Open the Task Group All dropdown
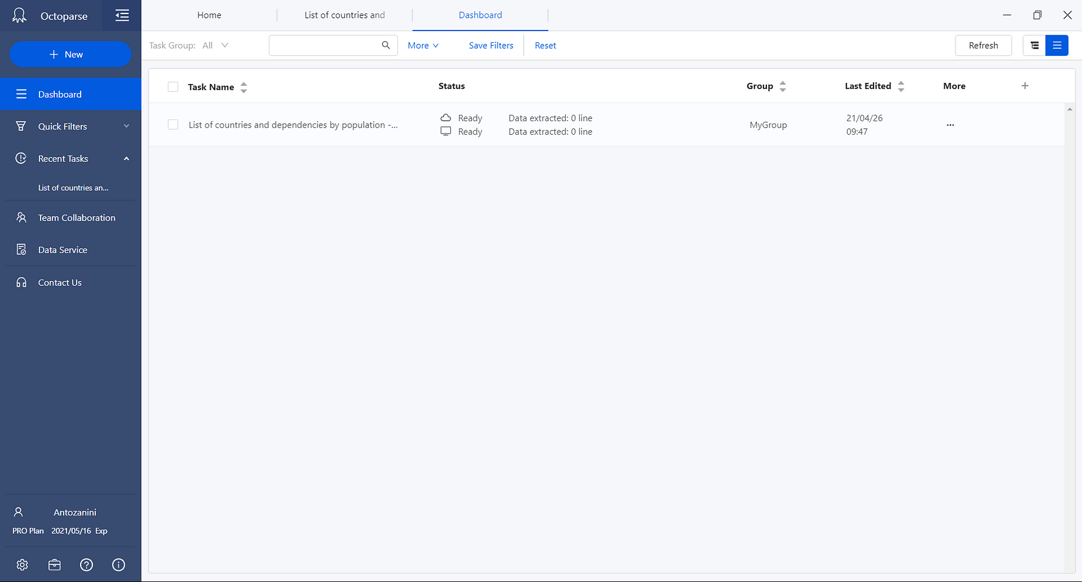 coord(215,45)
